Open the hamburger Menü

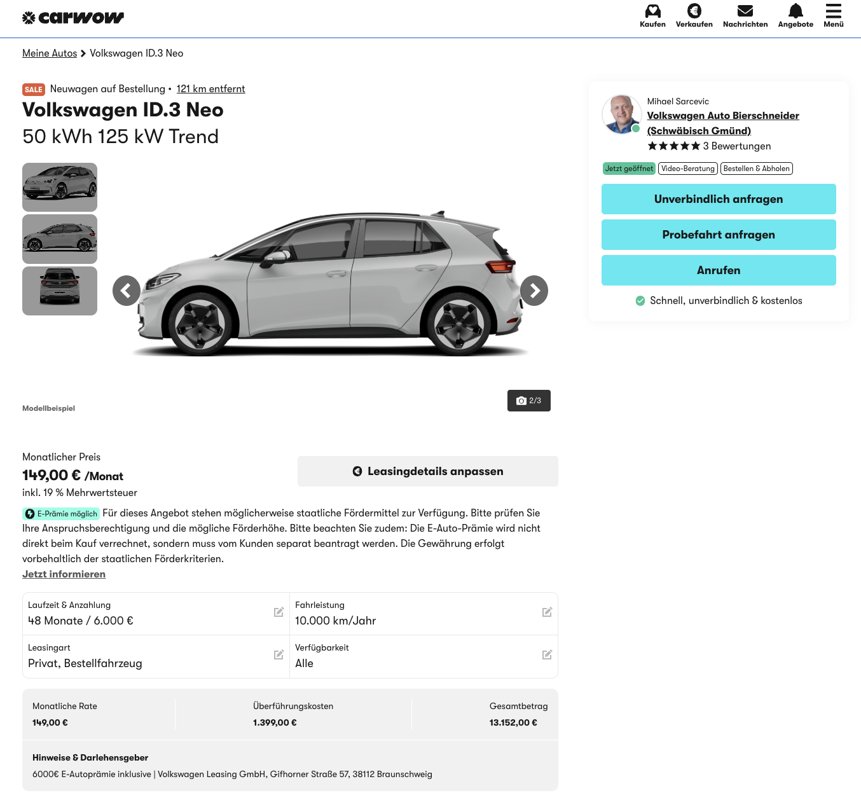[x=833, y=11]
